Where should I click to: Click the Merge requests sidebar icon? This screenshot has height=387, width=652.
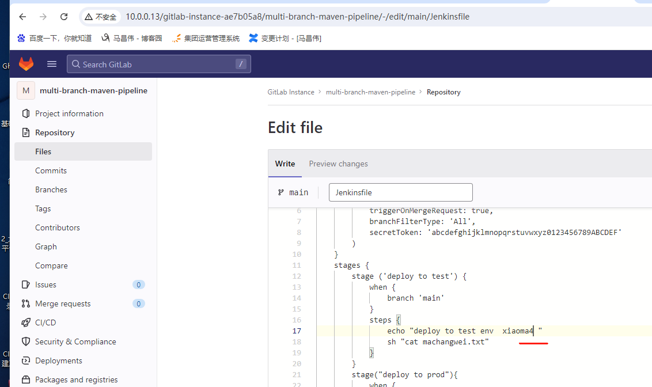[x=26, y=303]
